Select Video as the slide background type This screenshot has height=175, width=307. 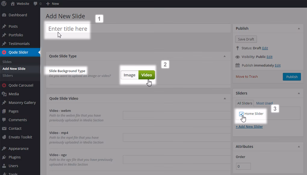(147, 75)
